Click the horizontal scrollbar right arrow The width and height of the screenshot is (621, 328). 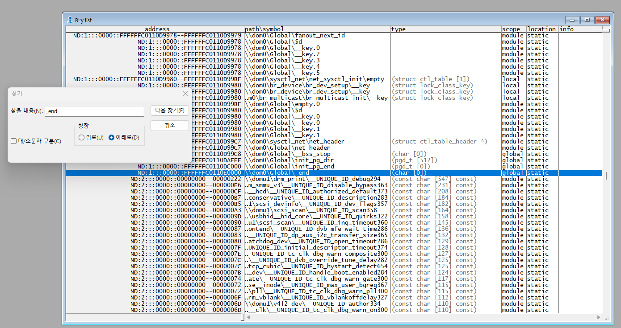point(599,317)
